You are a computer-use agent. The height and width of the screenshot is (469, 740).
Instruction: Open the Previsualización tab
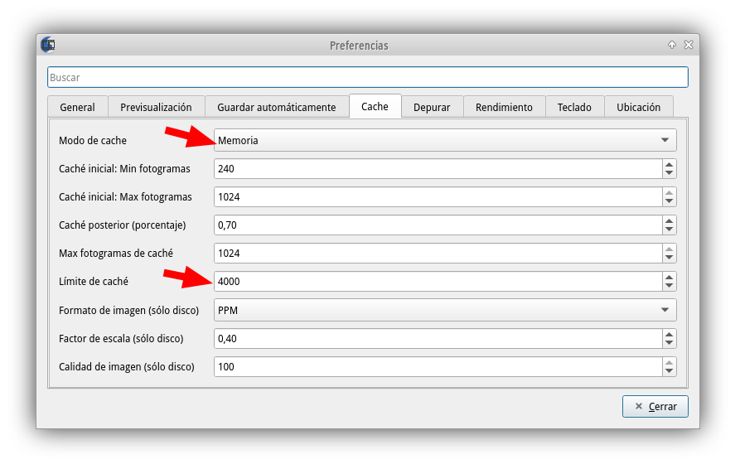(x=157, y=107)
